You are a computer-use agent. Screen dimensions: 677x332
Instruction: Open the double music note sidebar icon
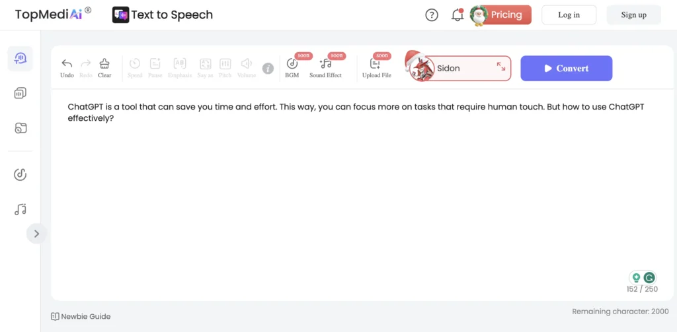(x=20, y=209)
